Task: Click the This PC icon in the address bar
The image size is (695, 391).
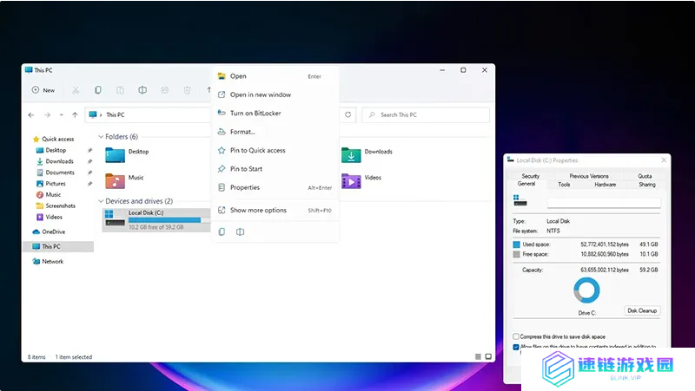Action: tap(93, 114)
